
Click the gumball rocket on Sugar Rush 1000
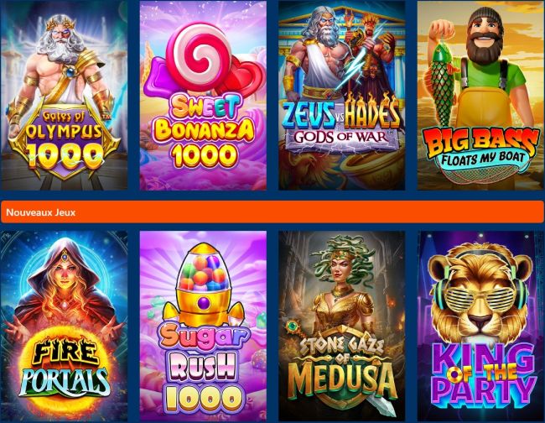tap(204, 285)
